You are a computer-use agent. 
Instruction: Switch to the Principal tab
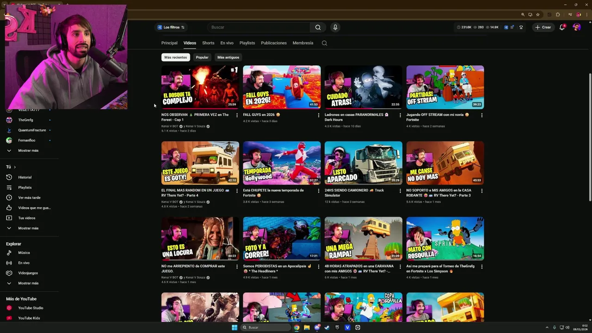pos(169,43)
